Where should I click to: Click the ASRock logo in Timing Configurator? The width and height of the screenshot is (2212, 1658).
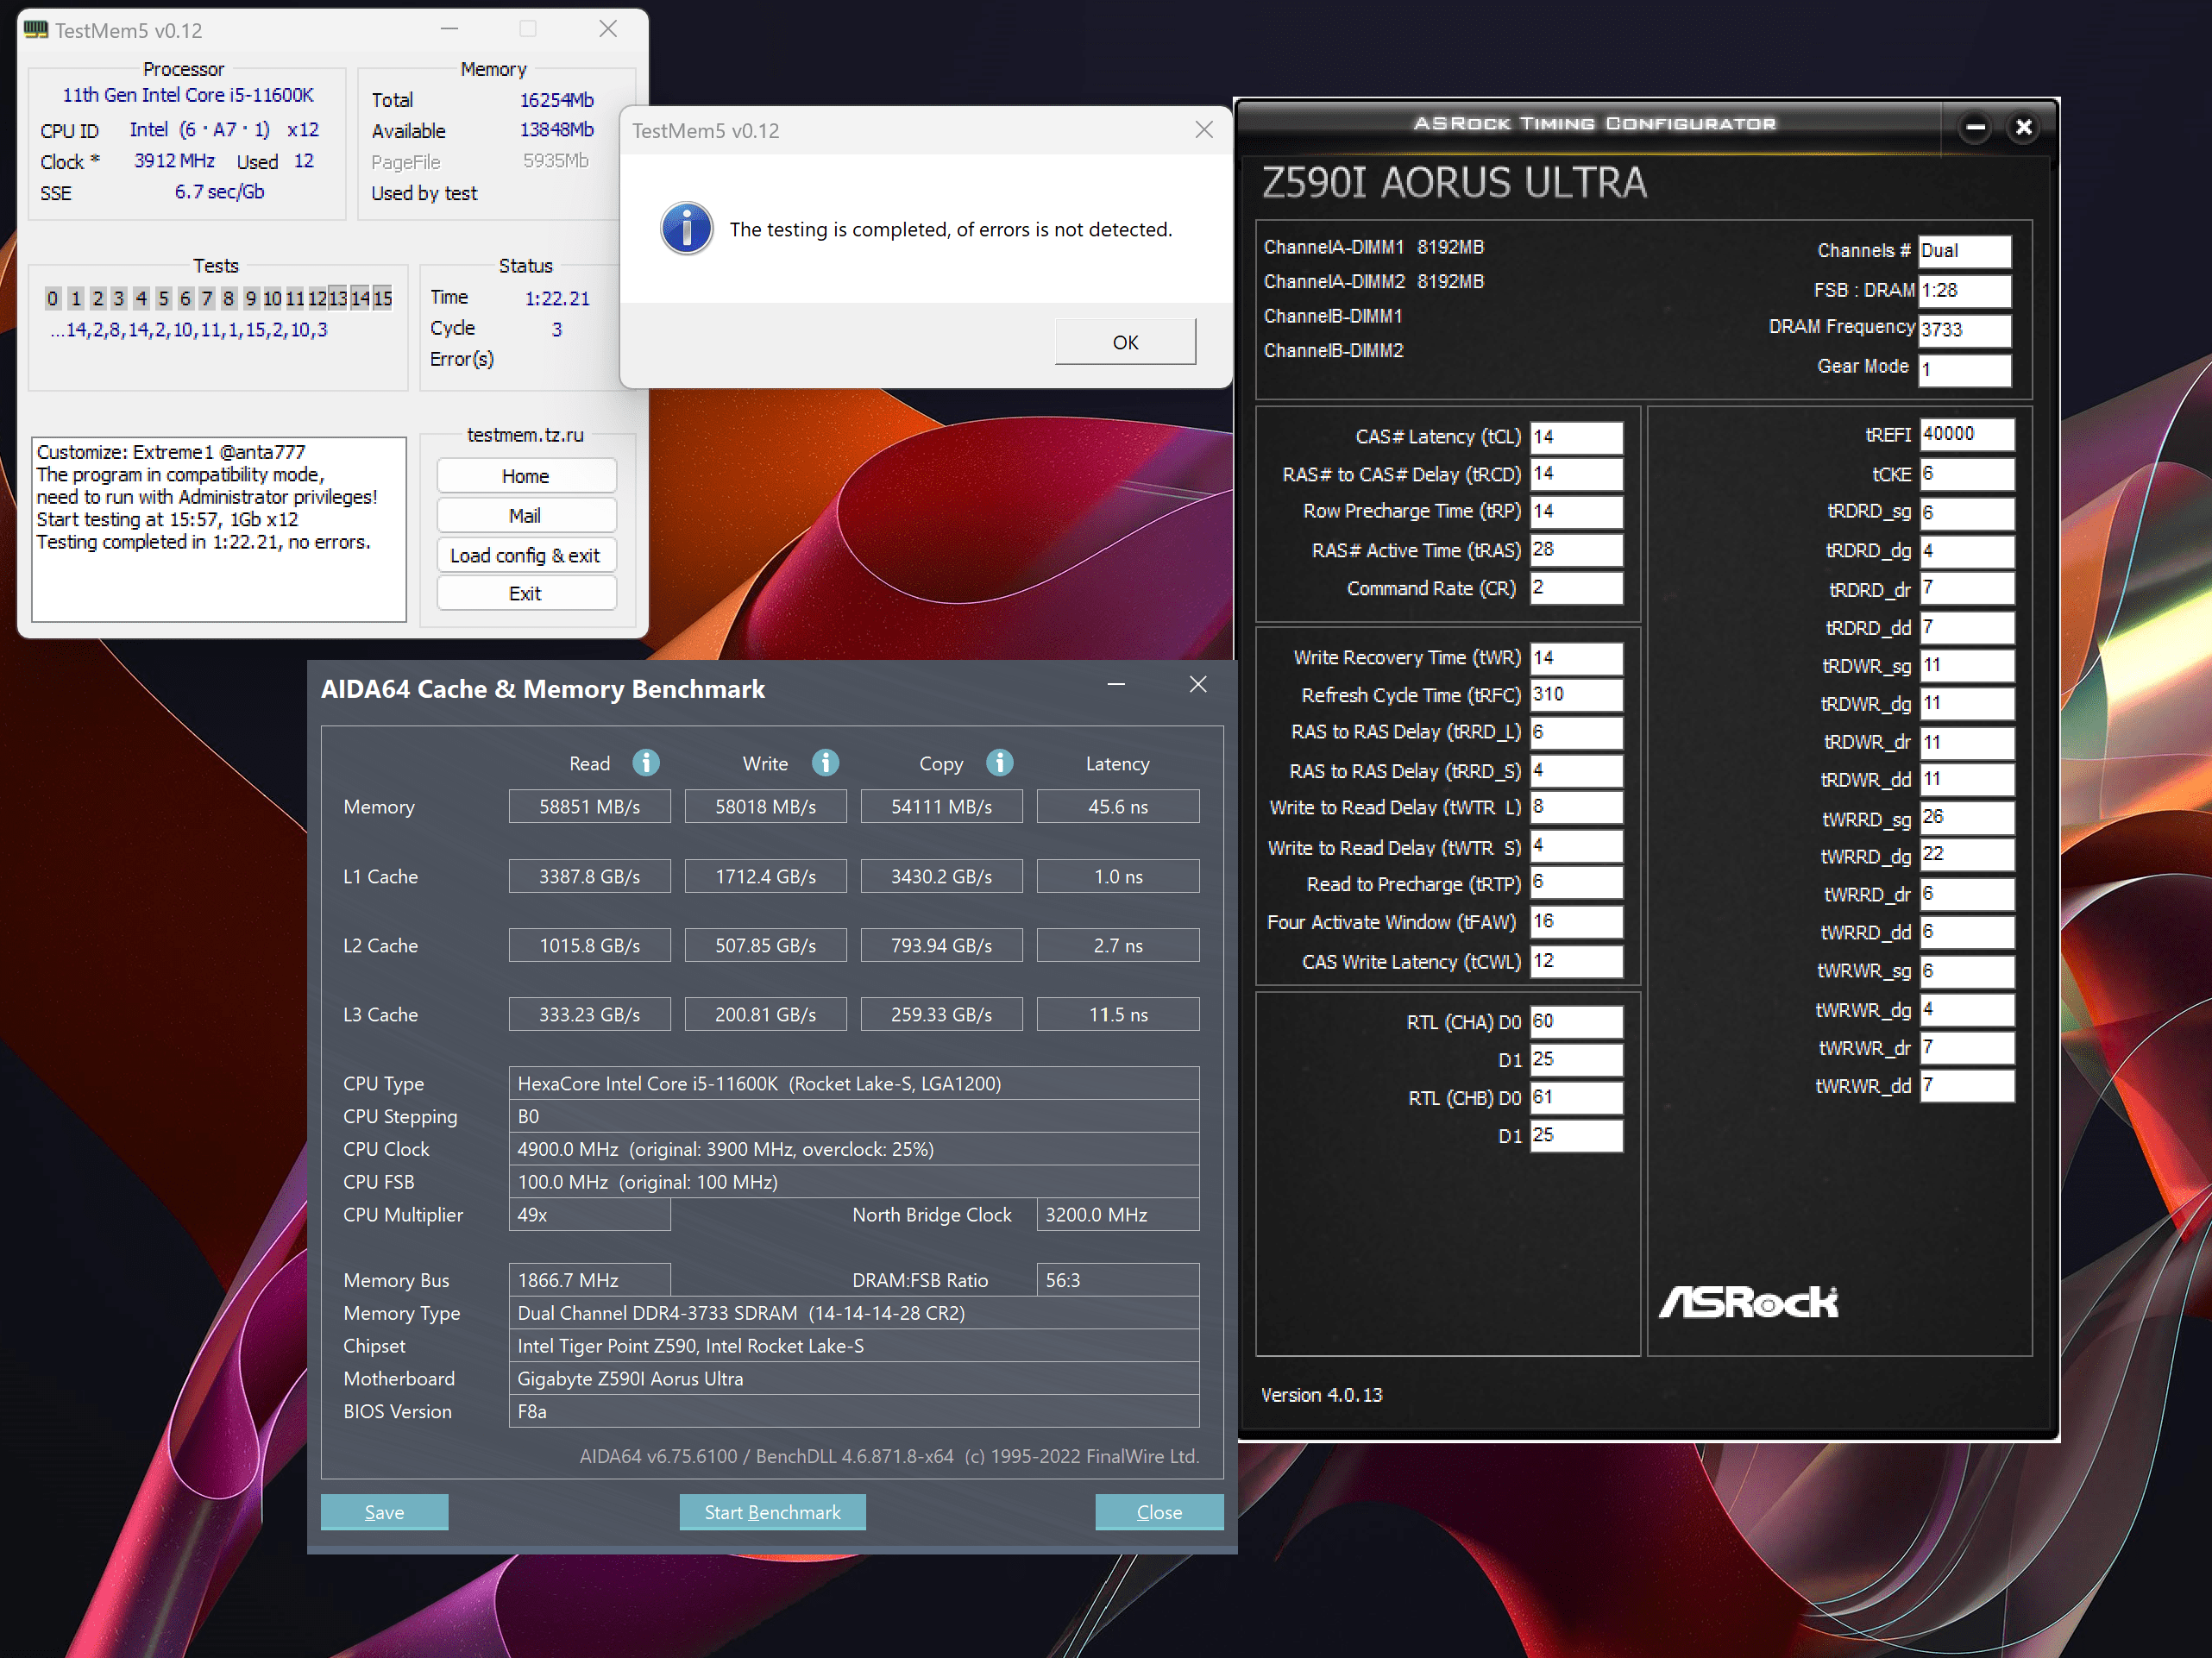point(1748,1301)
